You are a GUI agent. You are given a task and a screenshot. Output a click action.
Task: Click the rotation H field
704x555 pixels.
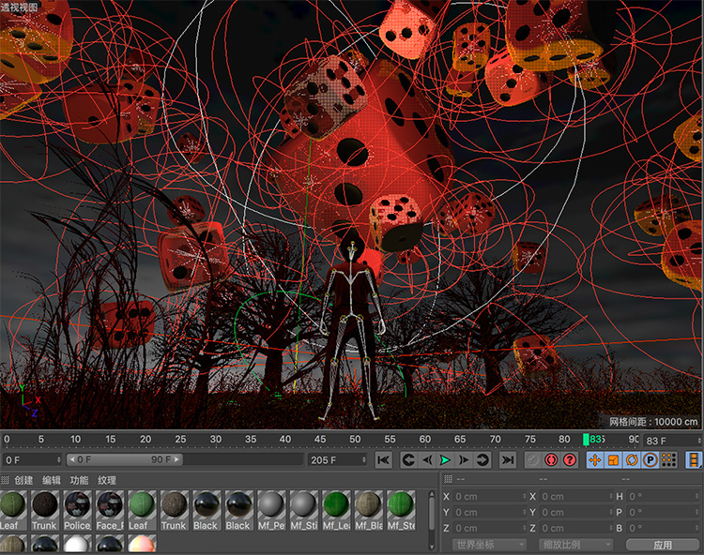tap(664, 496)
